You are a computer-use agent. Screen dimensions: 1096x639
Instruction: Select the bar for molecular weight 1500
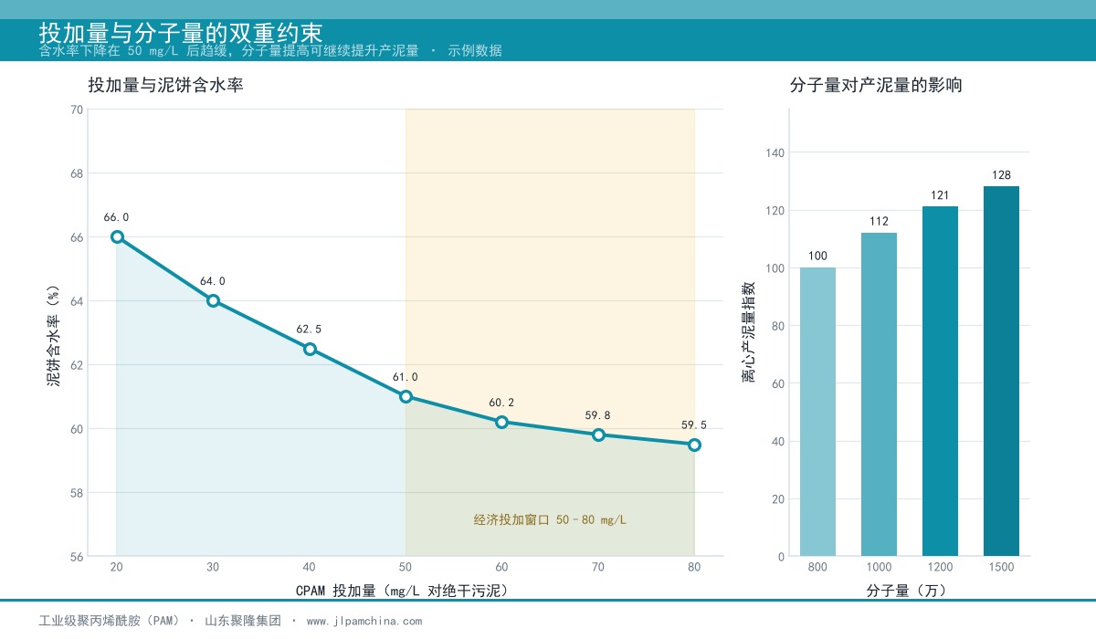click(x=1001, y=372)
